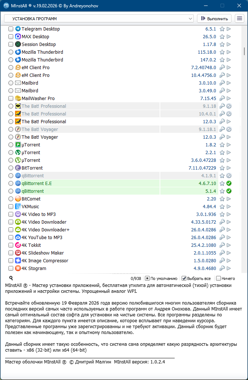Image resolution: width=248 pixels, height=380 pixels.
Task: Open the hamburger menu button
Action: point(240,18)
